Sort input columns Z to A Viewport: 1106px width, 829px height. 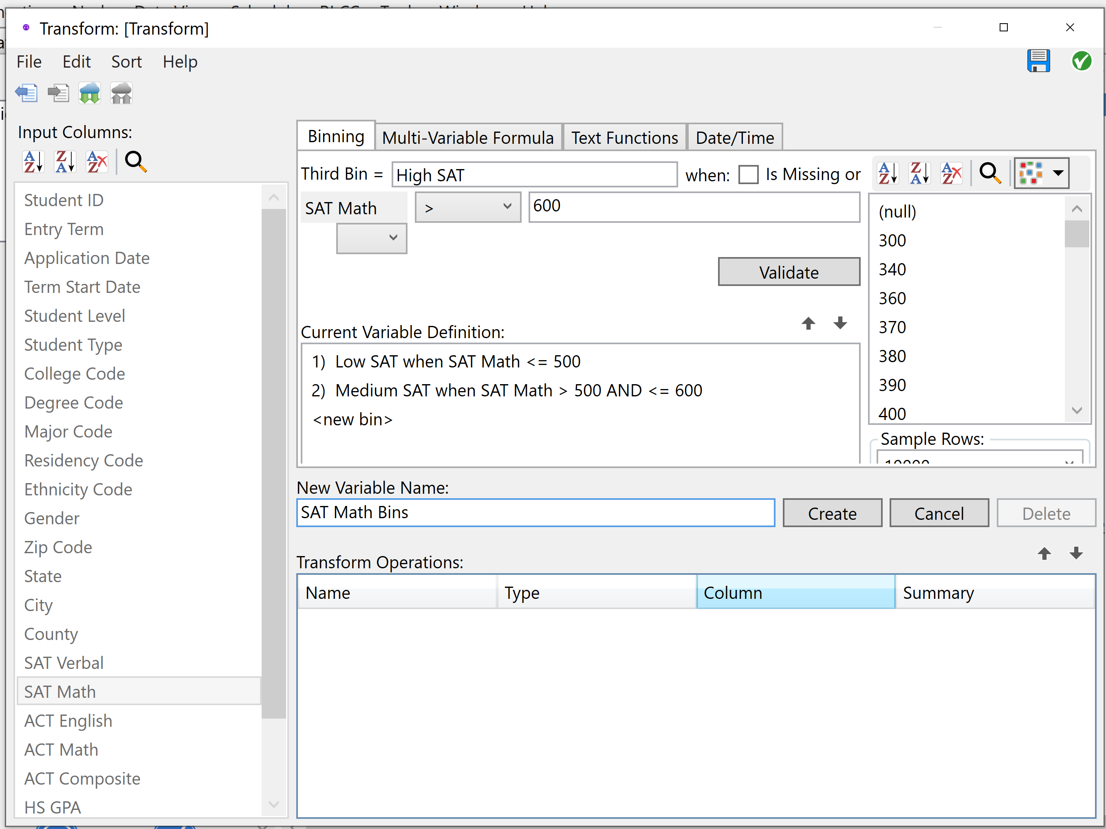tap(66, 162)
